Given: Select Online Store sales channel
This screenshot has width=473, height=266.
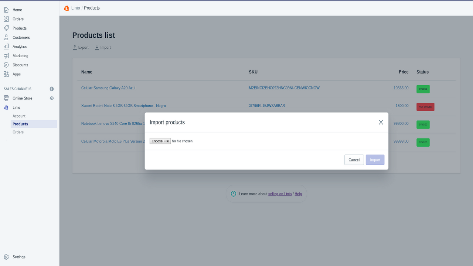Looking at the screenshot, I should (23, 98).
